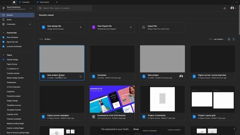The height and width of the screenshot is (135, 240).
Task: Click plus icon on New design file
Action: pyautogui.click(x=81, y=27)
